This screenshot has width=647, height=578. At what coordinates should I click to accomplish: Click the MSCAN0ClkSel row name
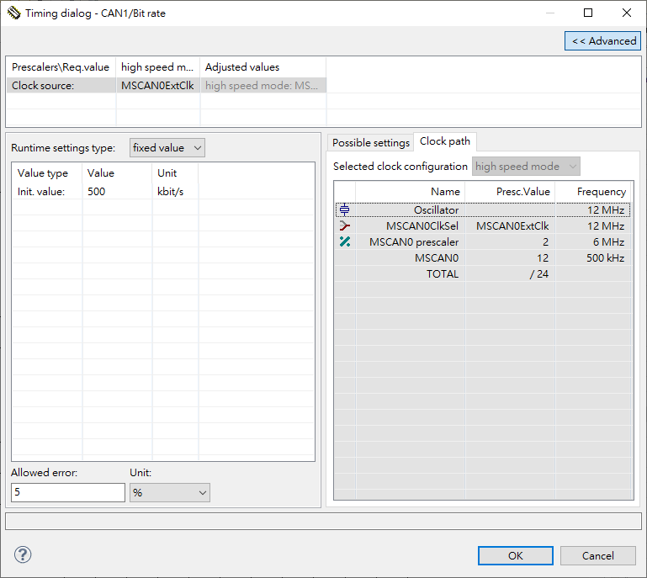click(422, 226)
